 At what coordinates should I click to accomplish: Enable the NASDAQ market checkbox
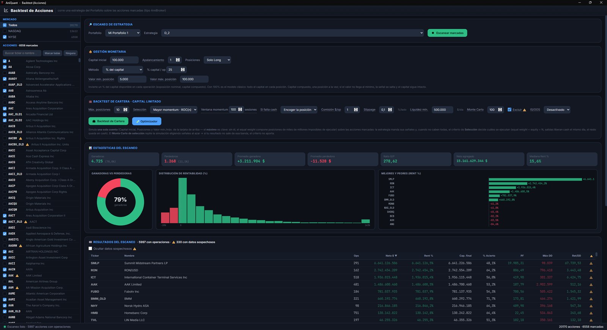(x=5, y=31)
